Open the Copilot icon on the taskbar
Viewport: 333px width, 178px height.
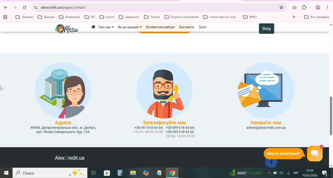click(146, 173)
